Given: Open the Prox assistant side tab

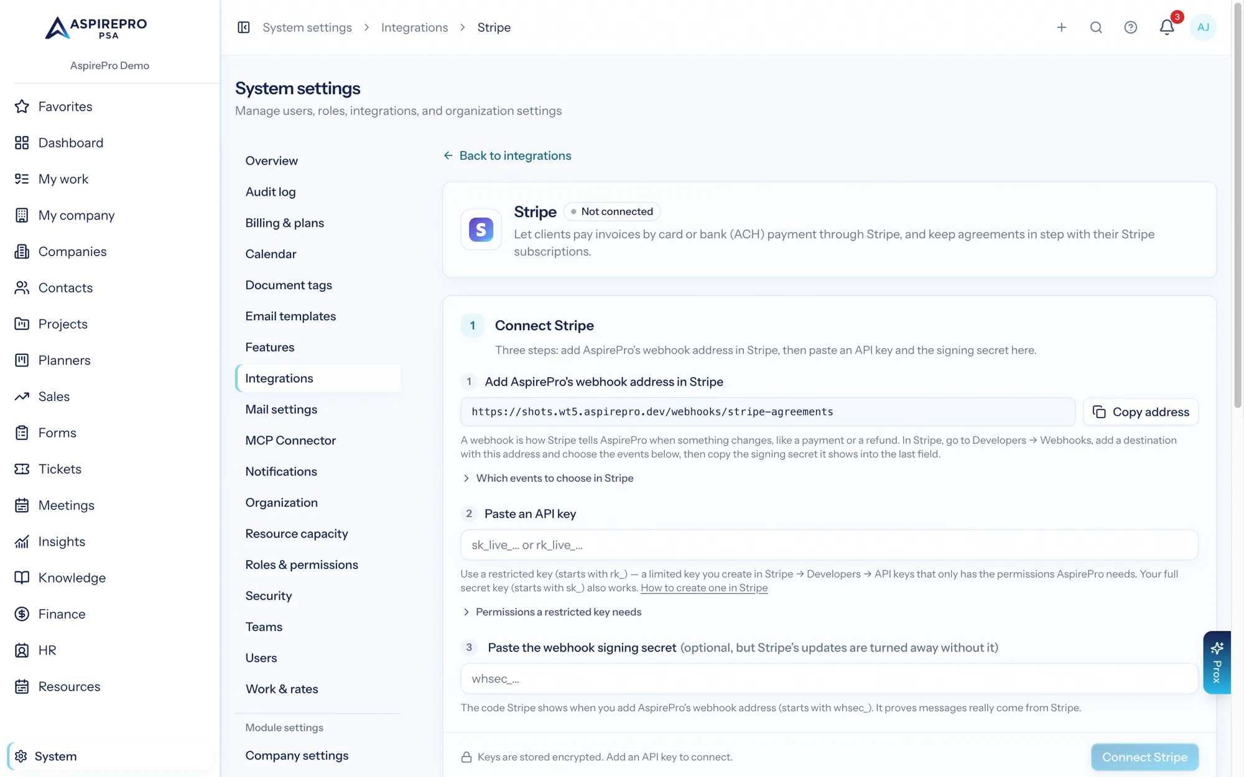Looking at the screenshot, I should point(1217,663).
